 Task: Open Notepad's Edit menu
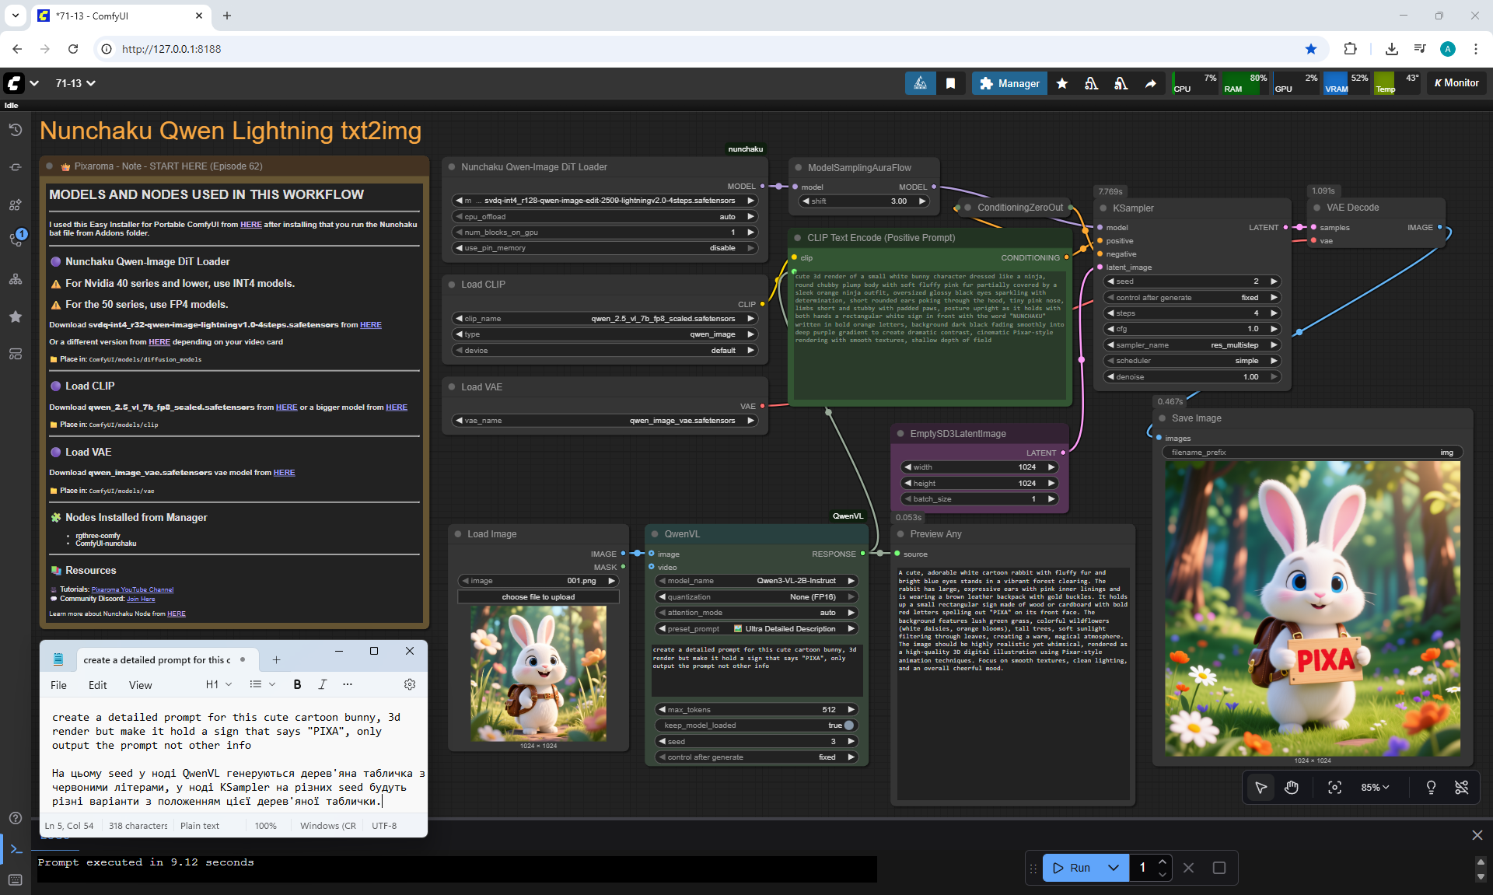click(x=97, y=685)
